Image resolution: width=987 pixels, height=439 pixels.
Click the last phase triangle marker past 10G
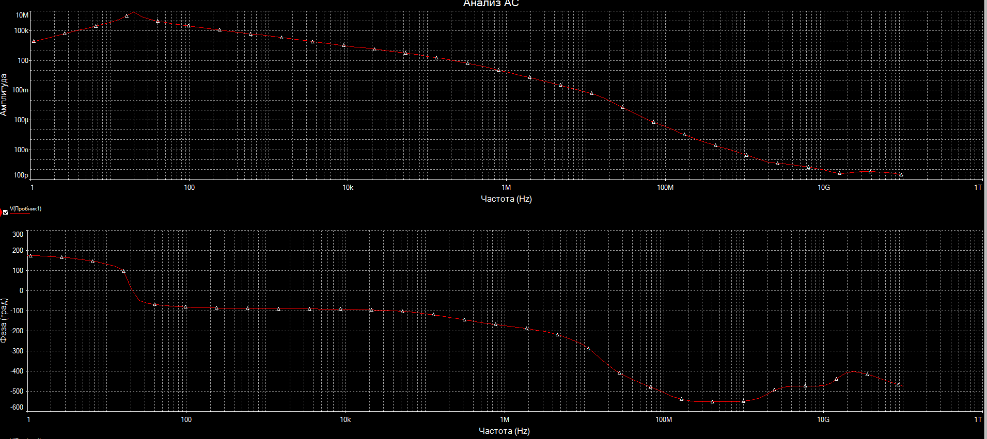(898, 384)
